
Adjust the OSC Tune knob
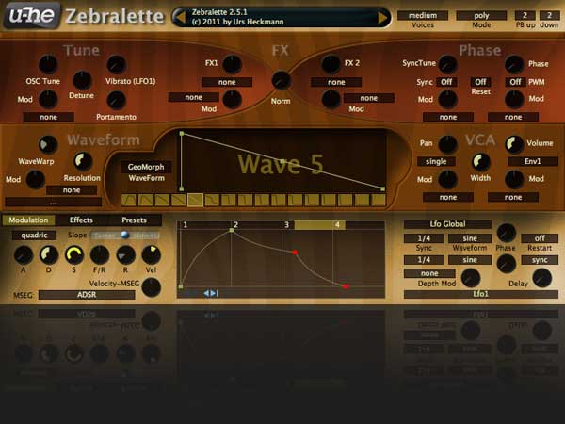click(48, 64)
